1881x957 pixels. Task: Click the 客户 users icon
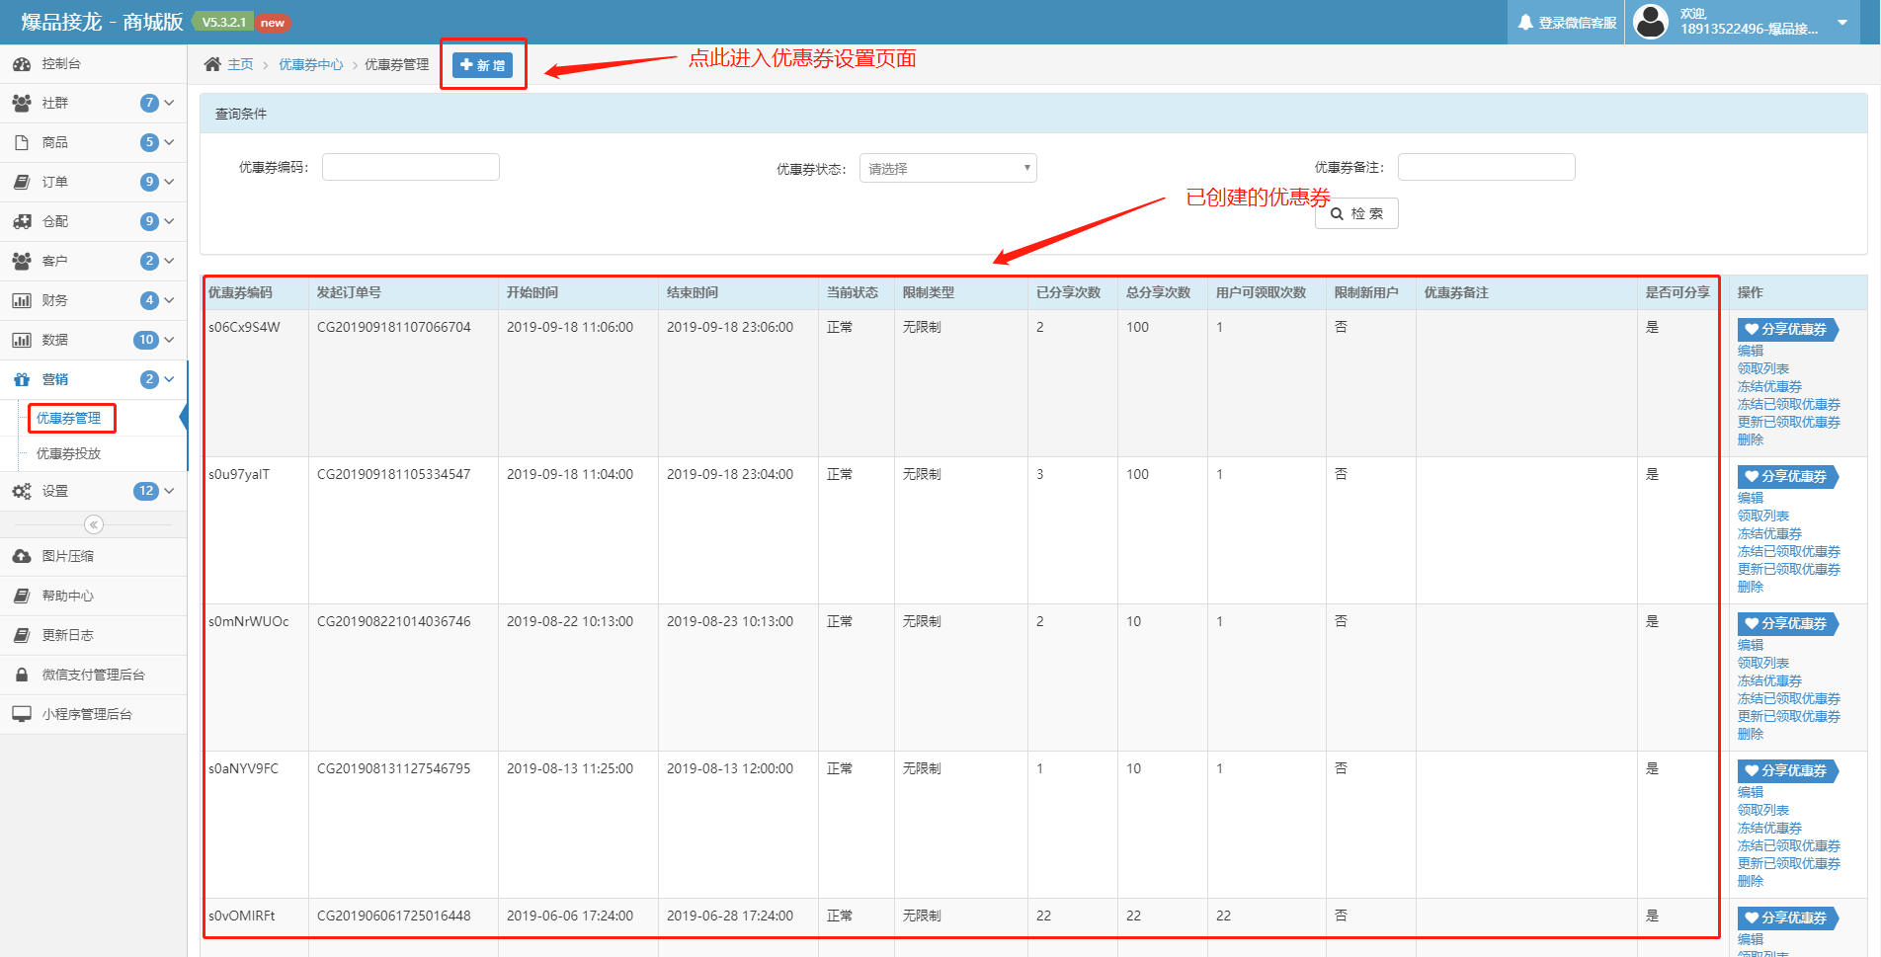point(21,261)
